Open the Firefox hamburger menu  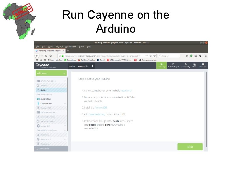pyautogui.click(x=205, y=56)
